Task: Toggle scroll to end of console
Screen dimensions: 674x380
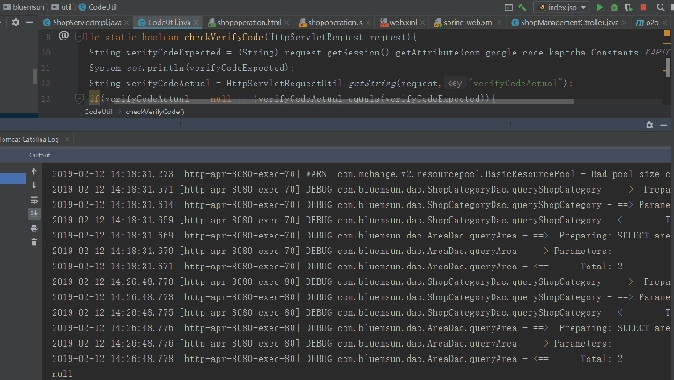Action: (34, 214)
